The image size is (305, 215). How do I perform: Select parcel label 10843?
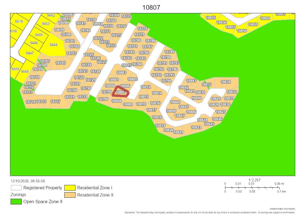191,81
